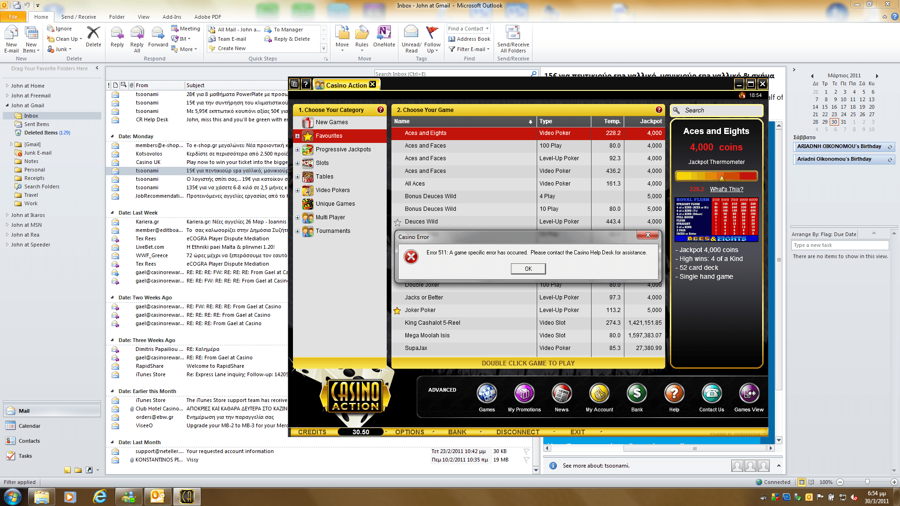This screenshot has height=506, width=900.
Task: Click Type a new task field
Action: coord(840,245)
